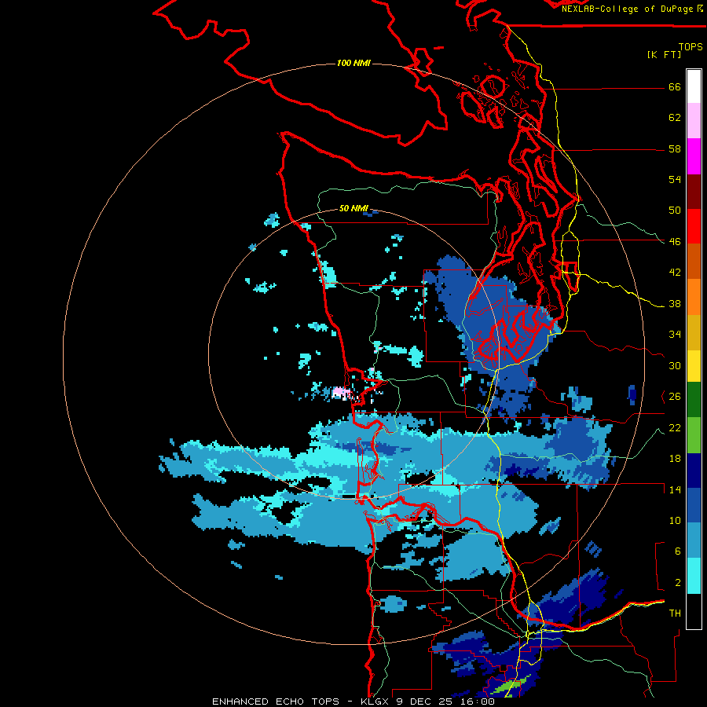Click the 30 legend value
The width and height of the screenshot is (707, 707).
[x=675, y=365]
